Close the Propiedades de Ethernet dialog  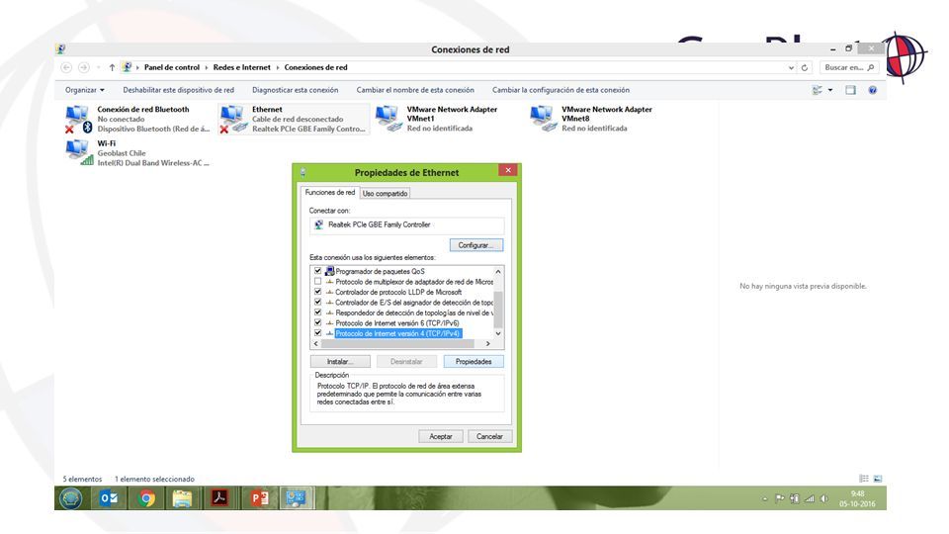coord(508,170)
